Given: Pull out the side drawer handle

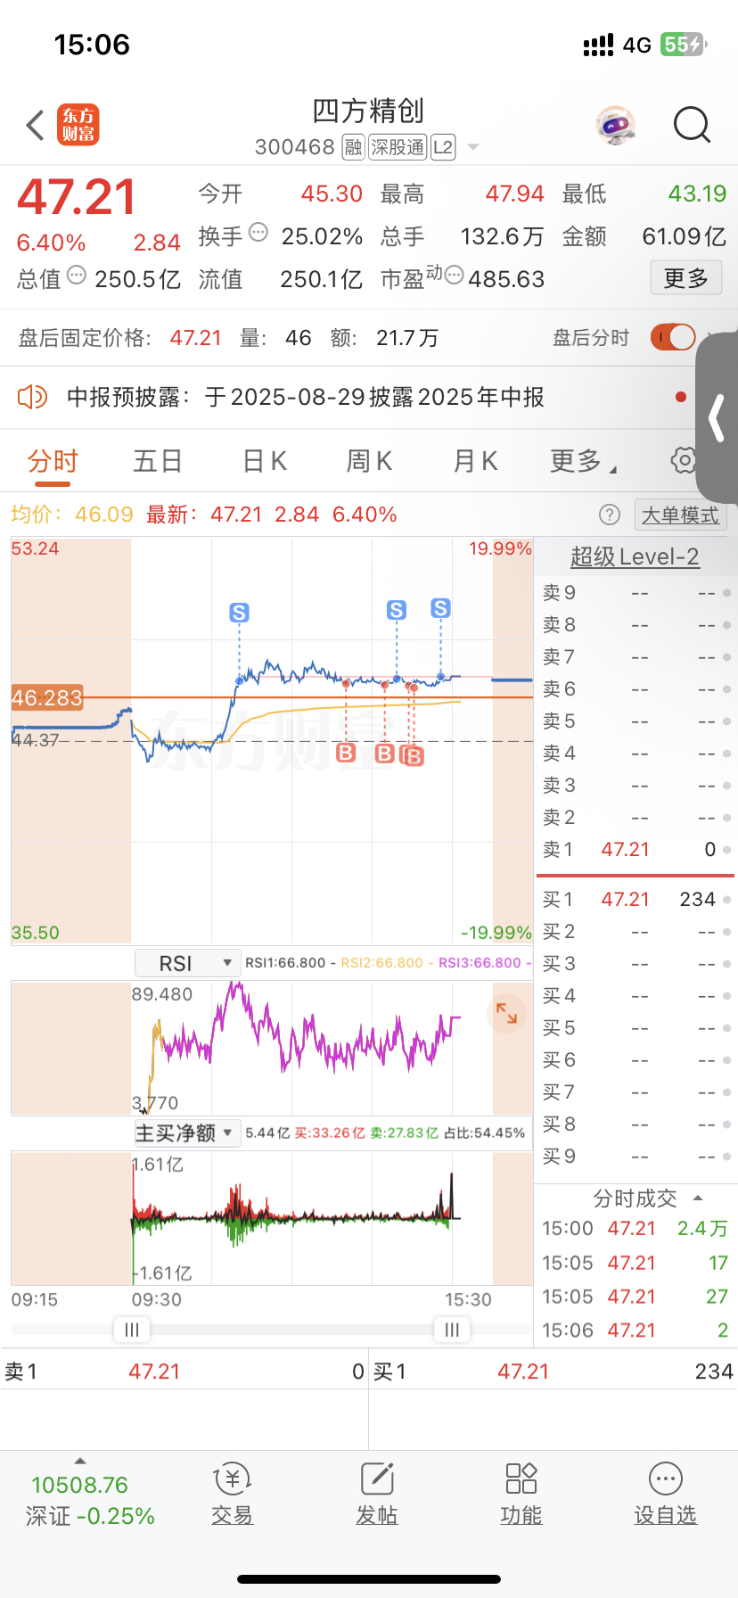Looking at the screenshot, I should tap(717, 418).
